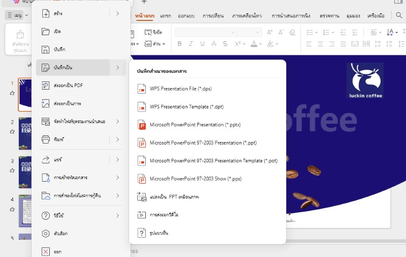Expand the การเข้ารหัสเอกสาร submenu arrow
Viewport: 406px width, 257px height.
[117, 178]
